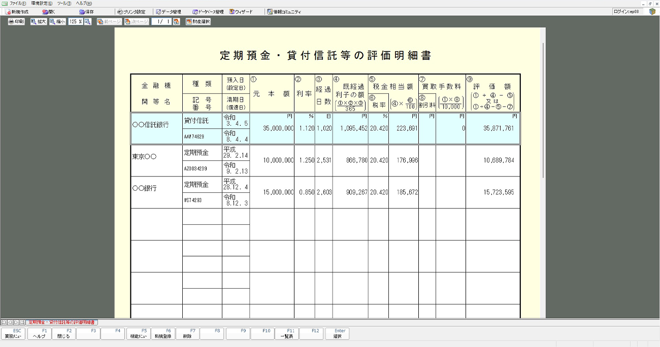Open a file with the 開く icon
This screenshot has width=660, height=347.
pos(49,12)
